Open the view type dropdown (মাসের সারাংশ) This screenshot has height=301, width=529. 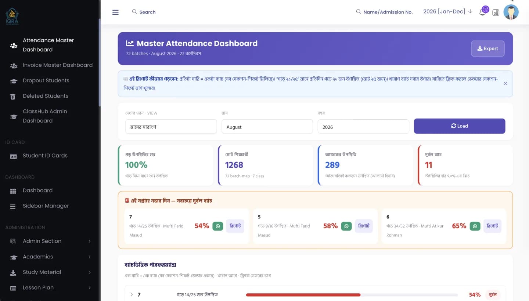pyautogui.click(x=171, y=127)
